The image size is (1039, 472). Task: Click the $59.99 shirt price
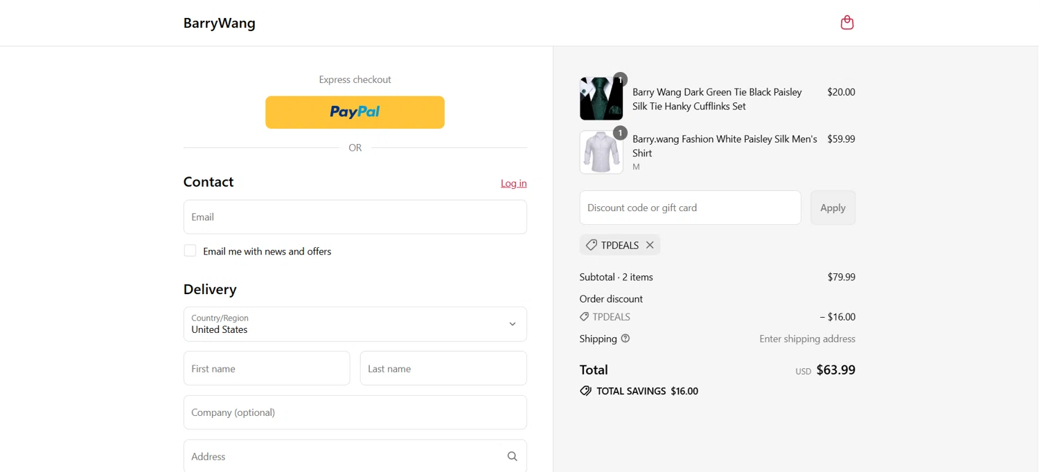click(x=841, y=139)
